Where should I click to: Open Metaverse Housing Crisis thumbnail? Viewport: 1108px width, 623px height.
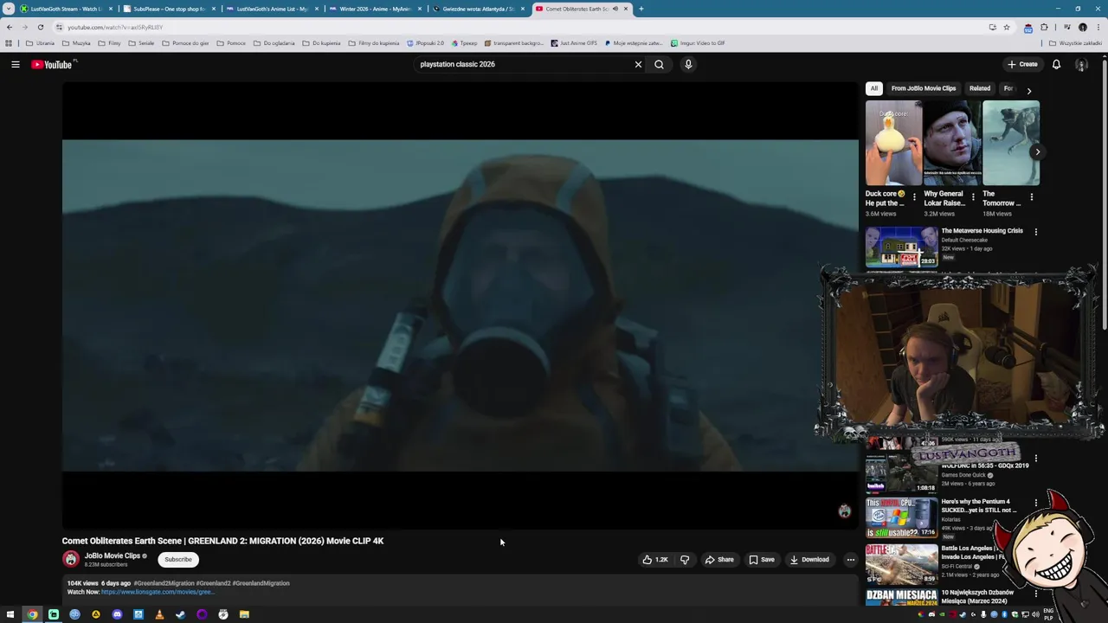[901, 247]
